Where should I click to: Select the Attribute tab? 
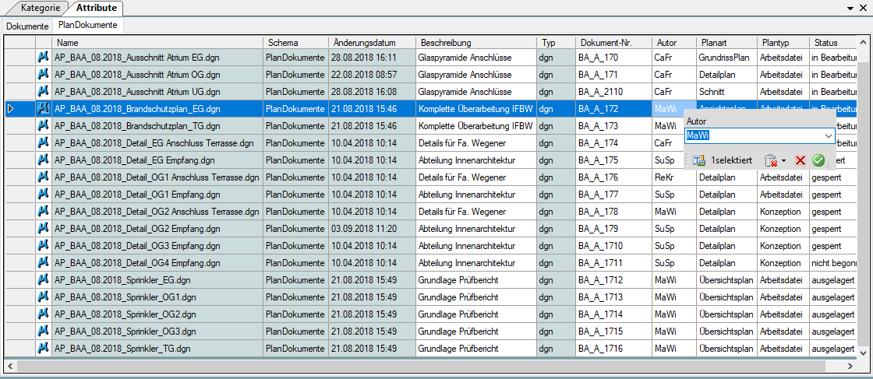tap(97, 8)
